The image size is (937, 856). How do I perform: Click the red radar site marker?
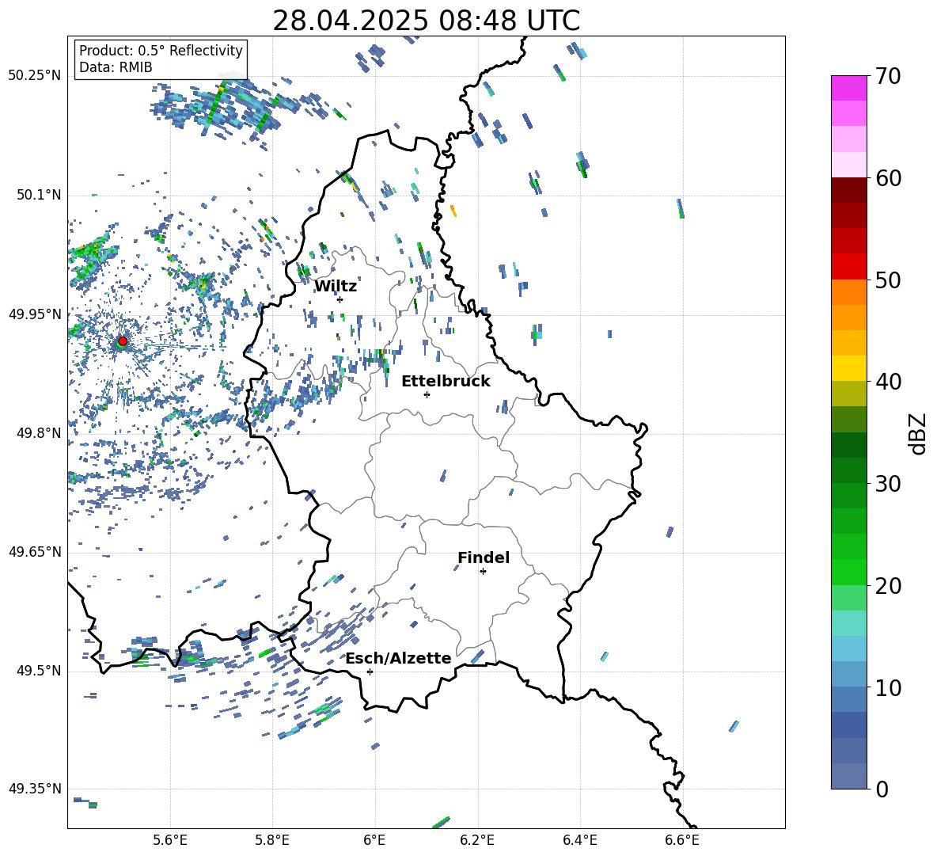tap(123, 341)
